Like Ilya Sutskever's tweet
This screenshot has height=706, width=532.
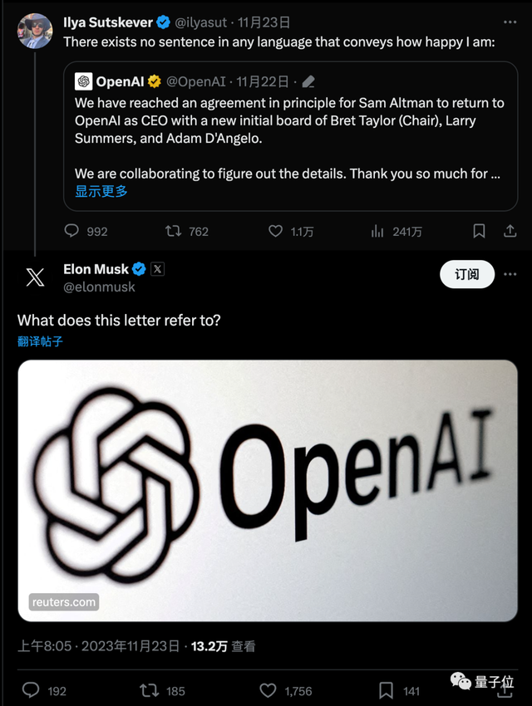coord(274,231)
